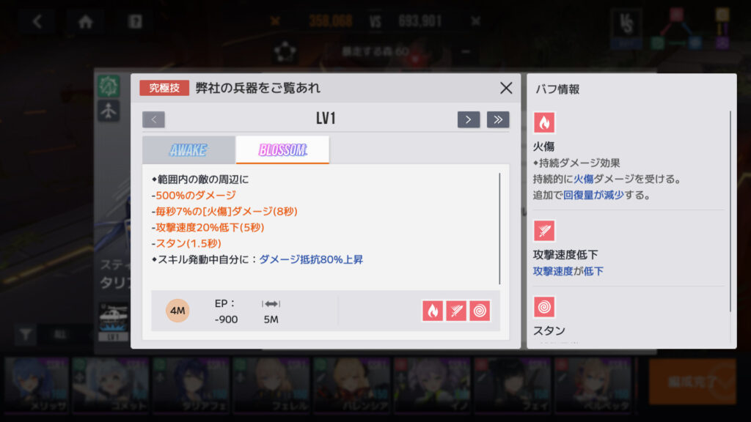
Task: Jump to max skill level double arrow
Action: click(x=498, y=119)
